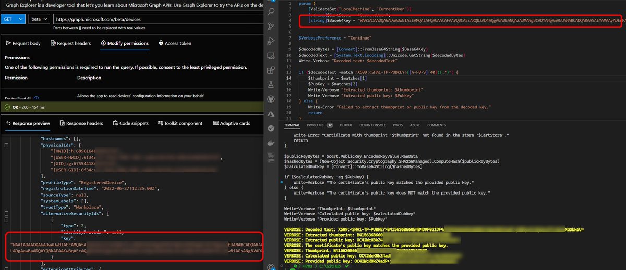Screen dimensions: 626x270
Task: Open Extensions view in VS Code activity bar
Action: click(x=271, y=69)
